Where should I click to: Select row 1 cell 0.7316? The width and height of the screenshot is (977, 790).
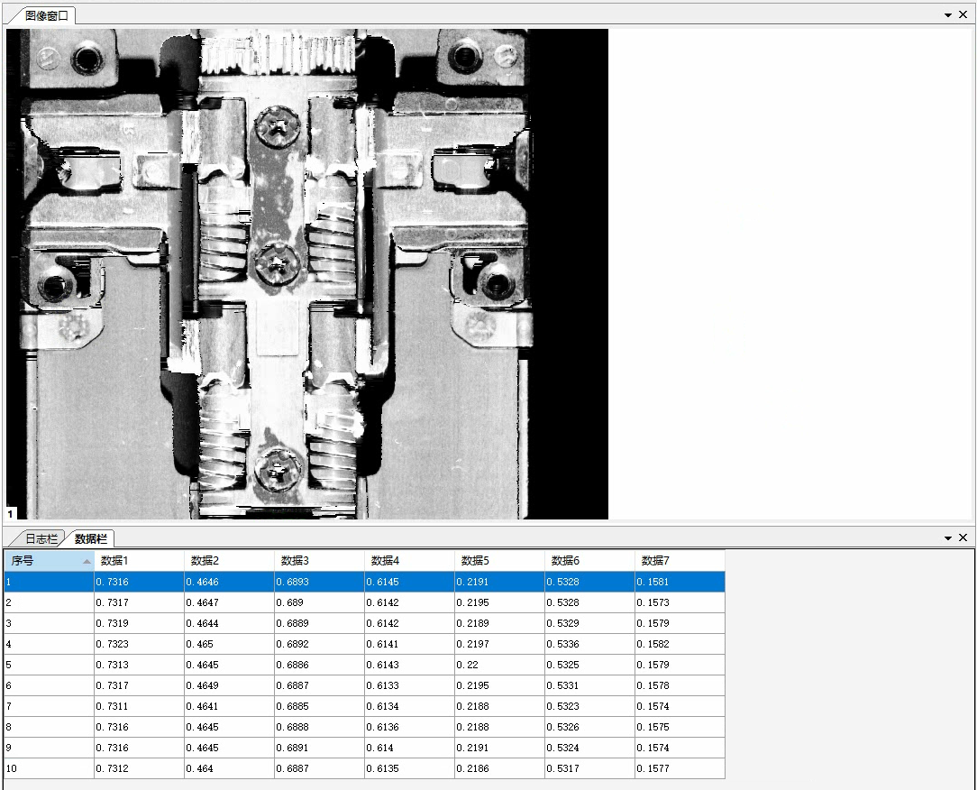pyautogui.click(x=139, y=582)
